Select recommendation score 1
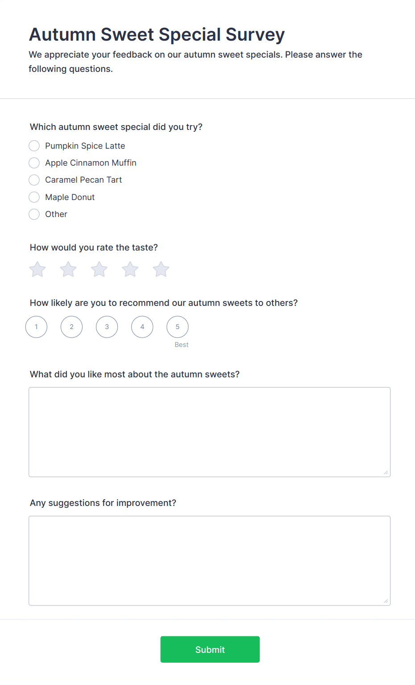Viewport: 415px width, 685px height. coord(36,327)
